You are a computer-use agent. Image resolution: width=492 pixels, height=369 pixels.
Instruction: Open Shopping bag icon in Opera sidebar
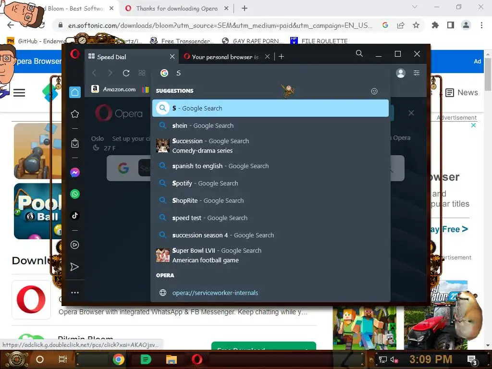[74, 143]
